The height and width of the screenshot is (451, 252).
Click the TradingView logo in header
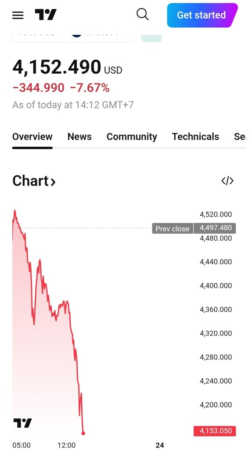click(46, 15)
